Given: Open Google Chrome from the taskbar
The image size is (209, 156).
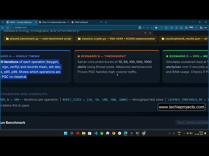Looking at the screenshot, I should click(114, 133).
